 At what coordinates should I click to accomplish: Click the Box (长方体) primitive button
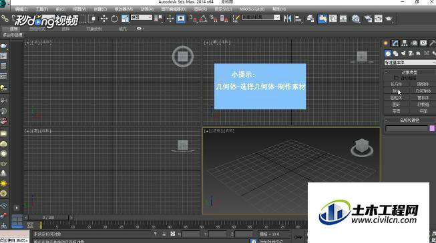(396, 84)
